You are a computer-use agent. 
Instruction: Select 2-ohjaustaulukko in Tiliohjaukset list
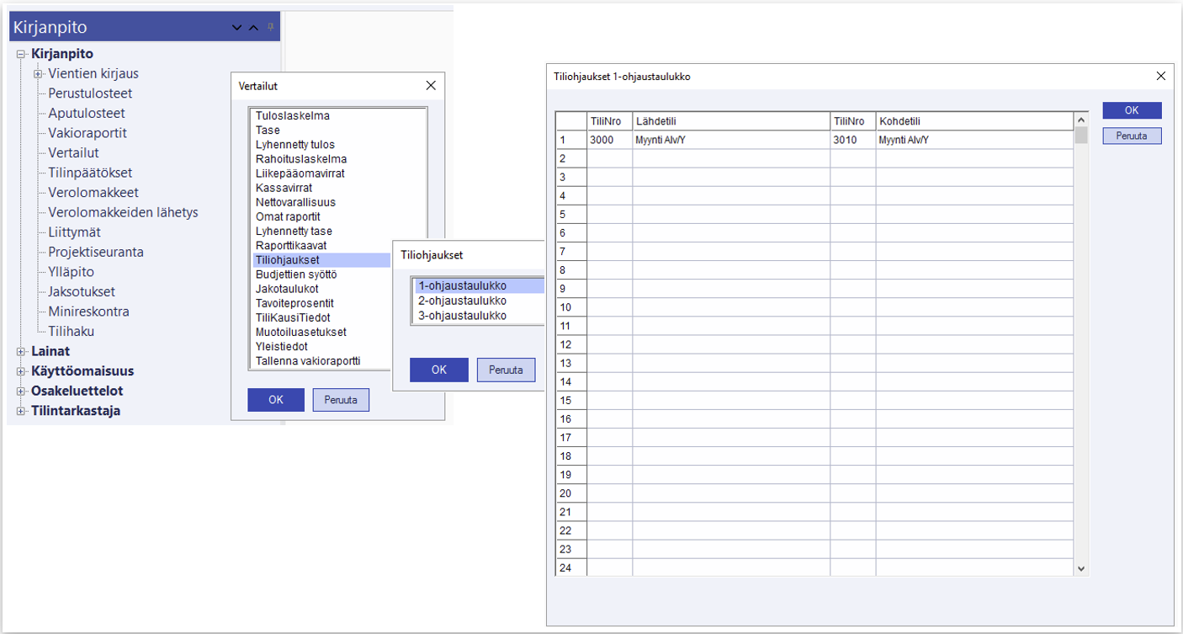tap(462, 301)
